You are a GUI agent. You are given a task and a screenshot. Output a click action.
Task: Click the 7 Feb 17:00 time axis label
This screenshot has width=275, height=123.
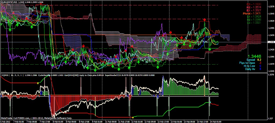point(45,122)
